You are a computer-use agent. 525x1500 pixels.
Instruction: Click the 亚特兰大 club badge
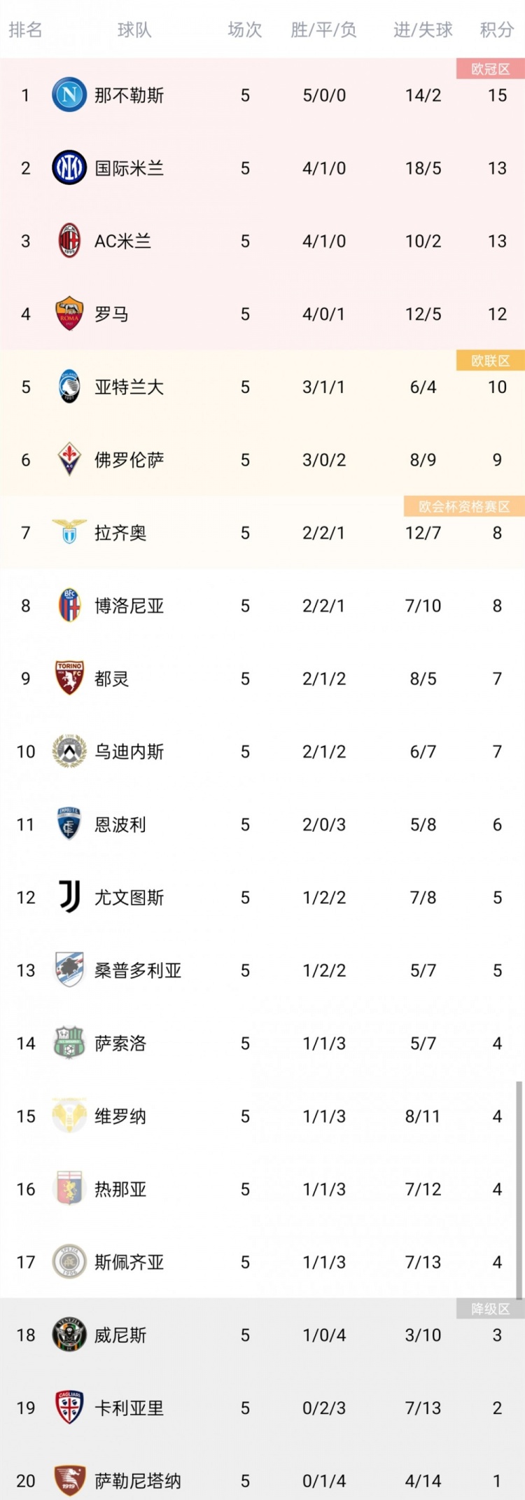click(69, 387)
